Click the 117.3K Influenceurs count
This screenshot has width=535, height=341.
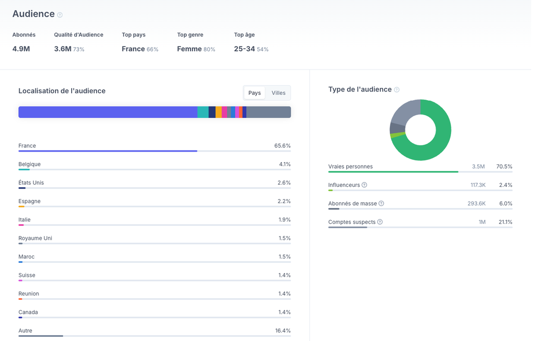coord(478,185)
